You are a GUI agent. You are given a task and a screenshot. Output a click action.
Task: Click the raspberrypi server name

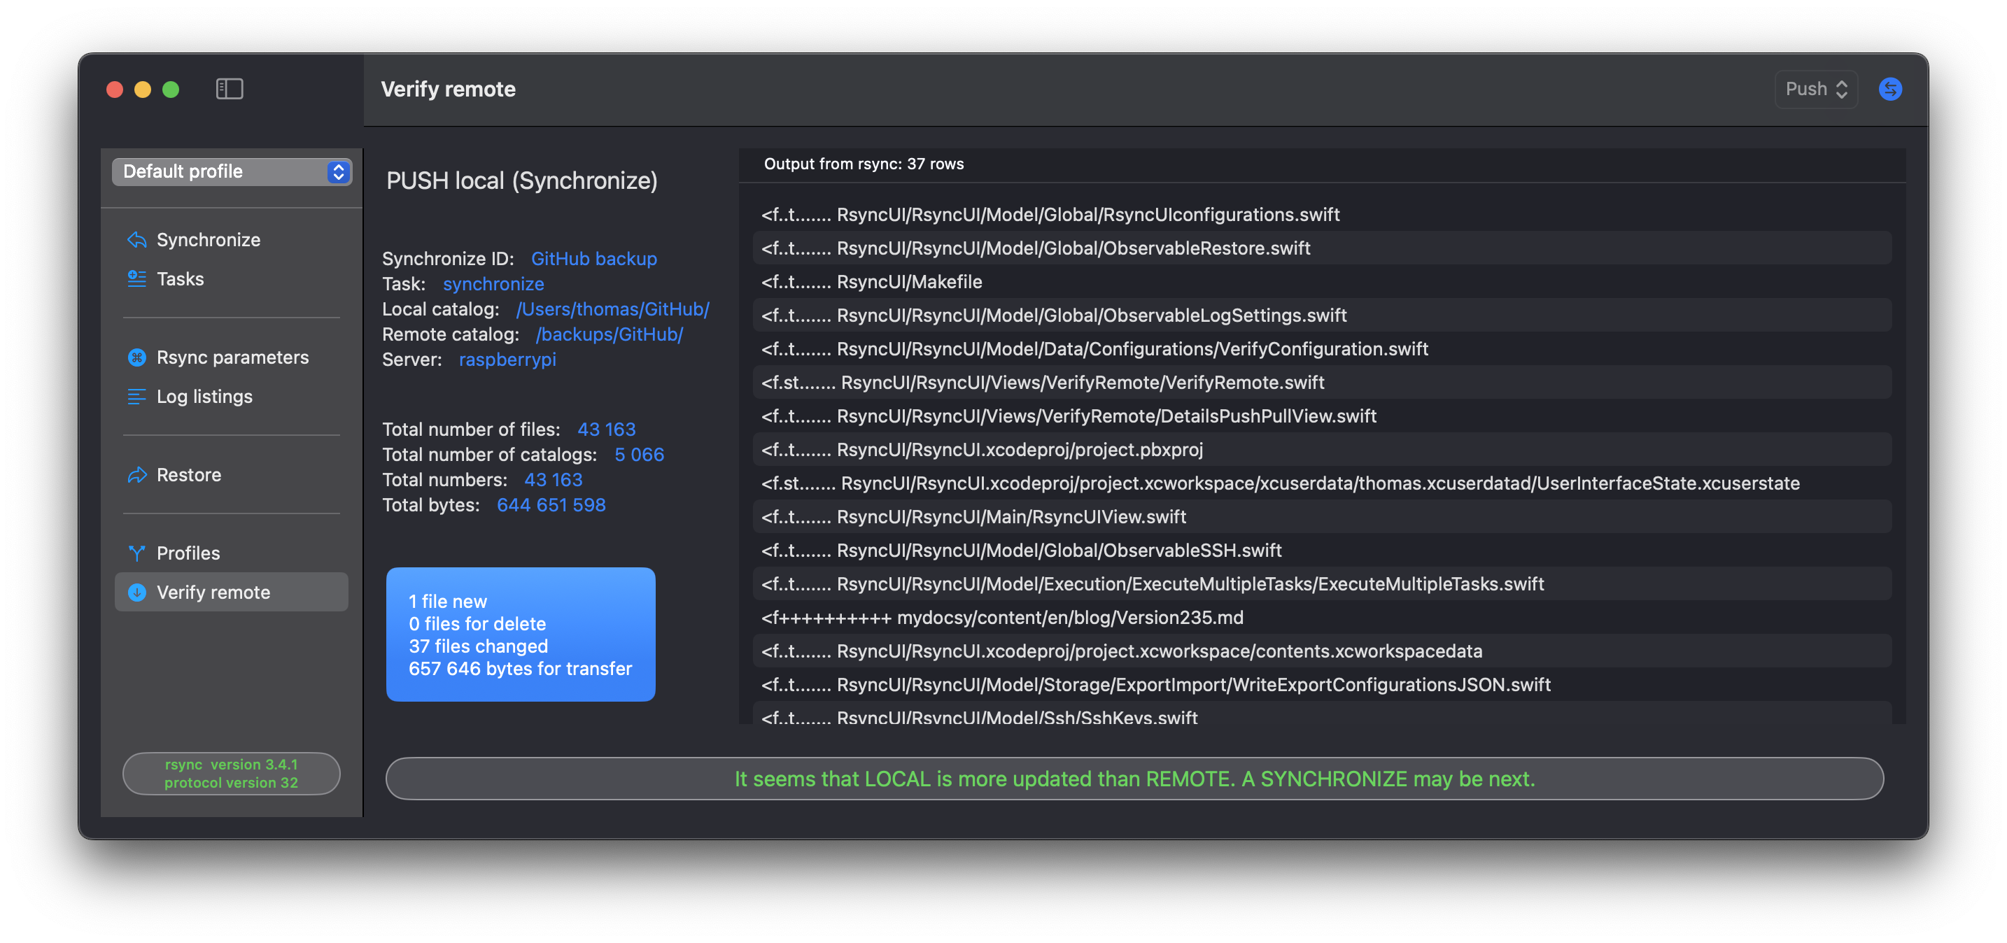(507, 360)
